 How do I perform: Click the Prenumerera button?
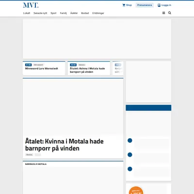click(x=145, y=5)
